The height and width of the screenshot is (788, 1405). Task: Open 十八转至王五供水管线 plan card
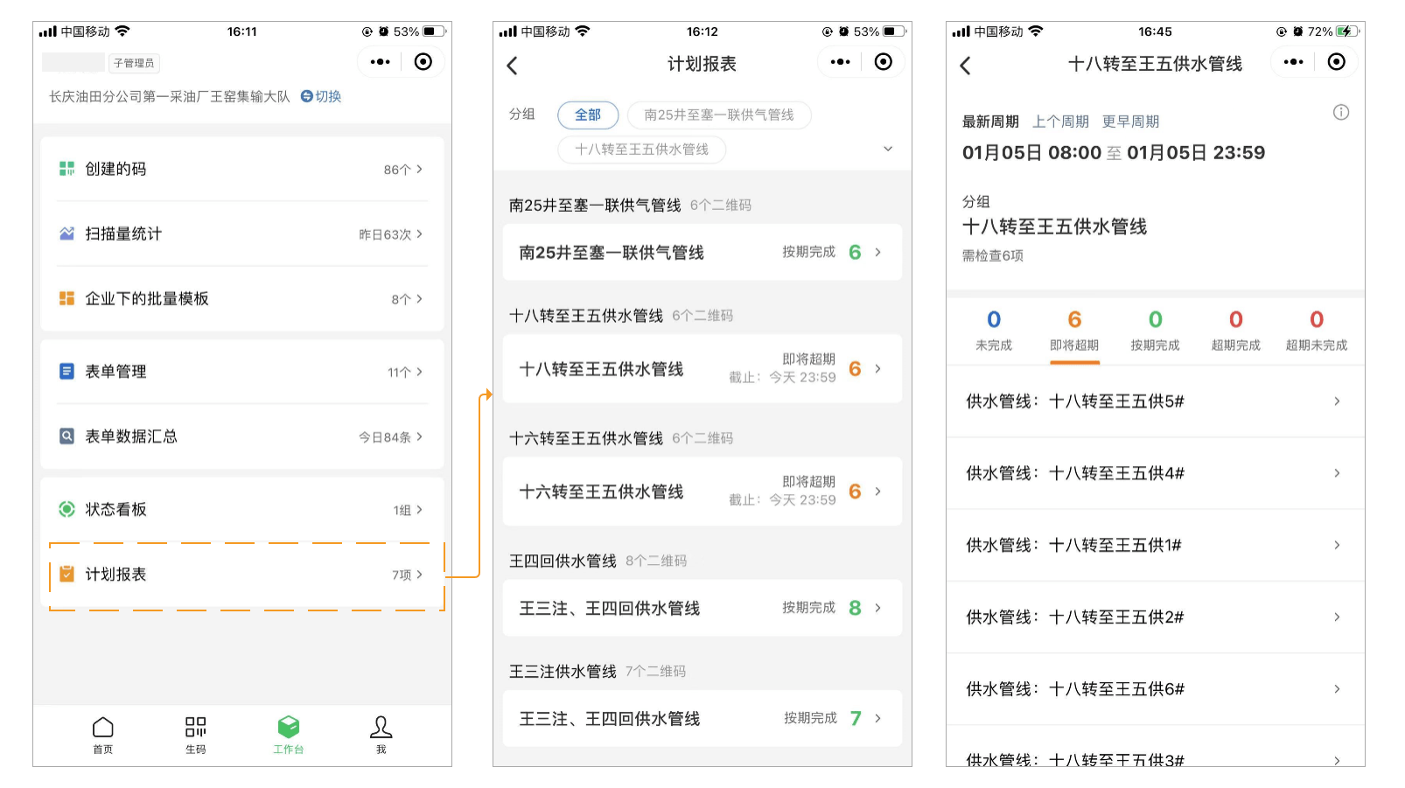(x=702, y=369)
